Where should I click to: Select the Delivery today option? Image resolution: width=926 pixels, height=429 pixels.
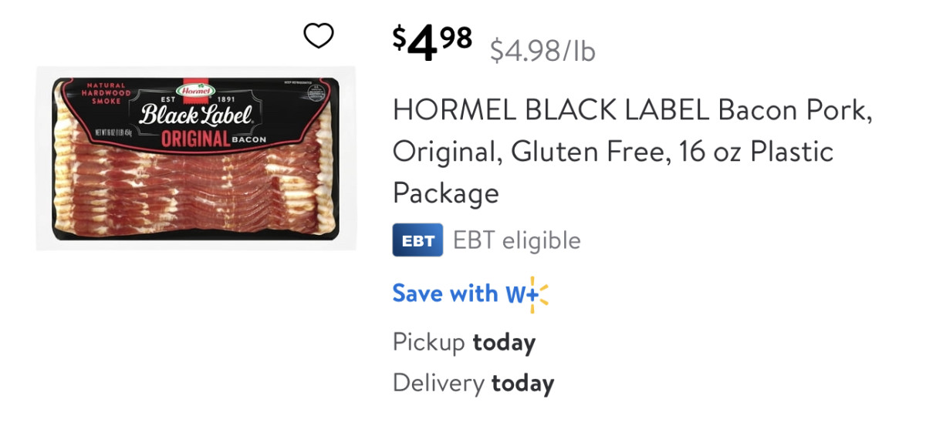473,383
